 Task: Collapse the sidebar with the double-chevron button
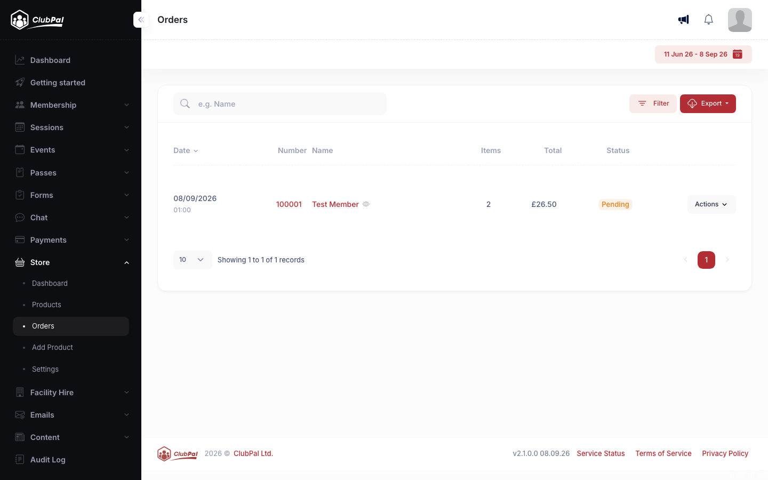[x=141, y=20]
